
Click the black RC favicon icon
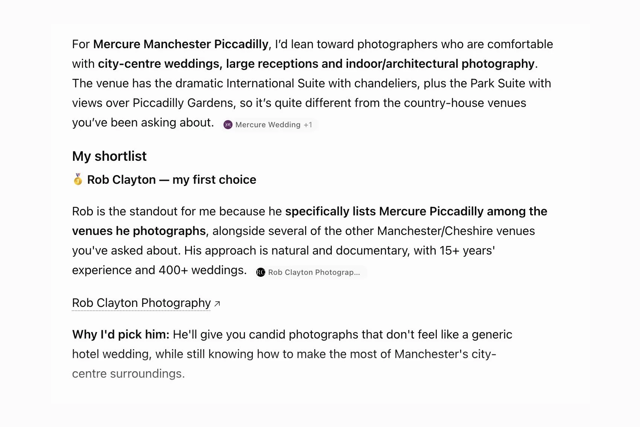pyautogui.click(x=260, y=272)
